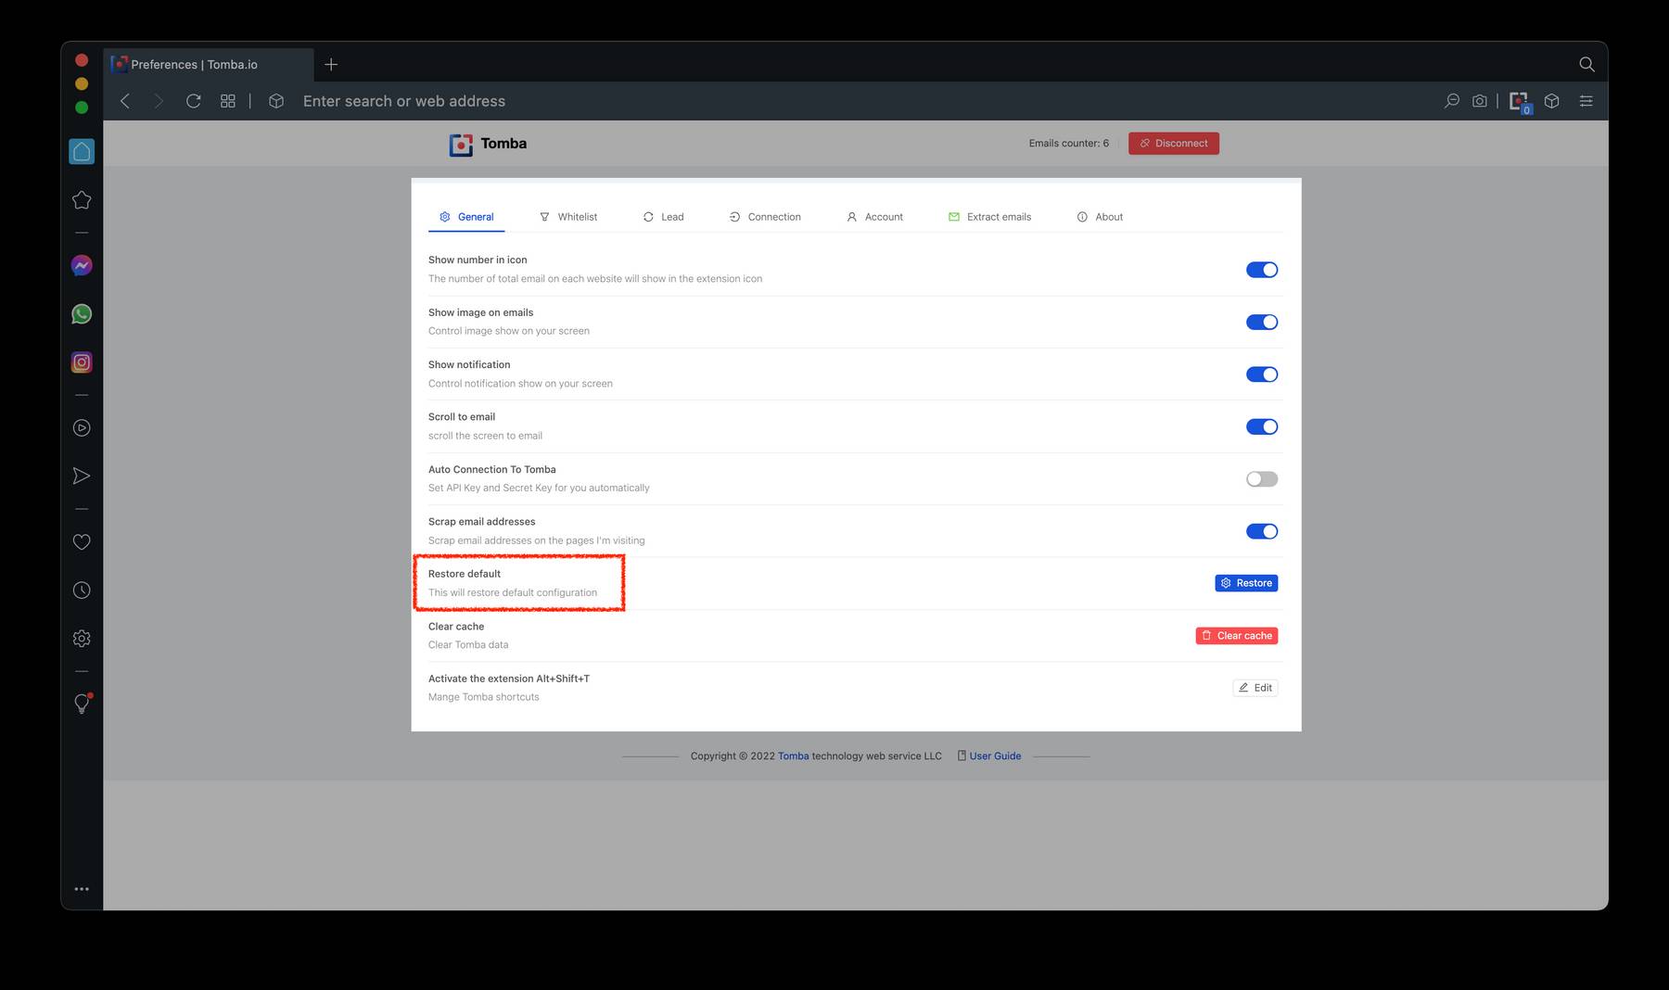
Task: Open the extensions cube icon in toolbar
Action: (1552, 101)
